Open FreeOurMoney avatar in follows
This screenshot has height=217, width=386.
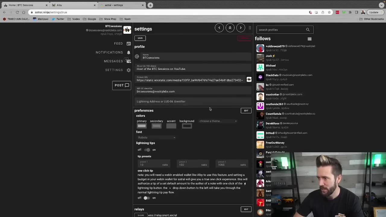260,145
